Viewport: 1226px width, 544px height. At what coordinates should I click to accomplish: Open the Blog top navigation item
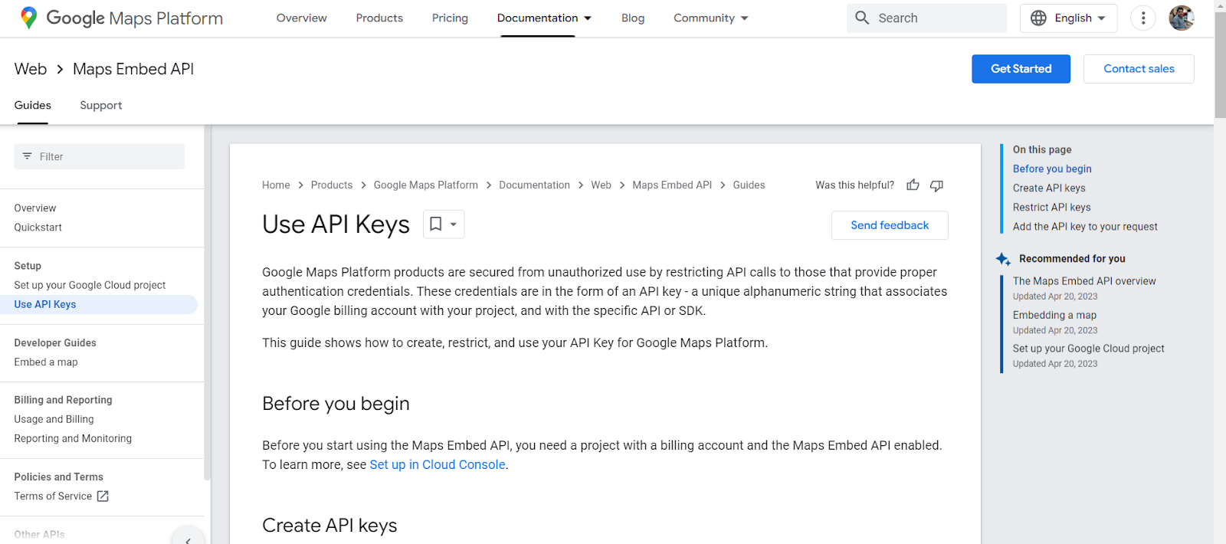click(x=633, y=18)
